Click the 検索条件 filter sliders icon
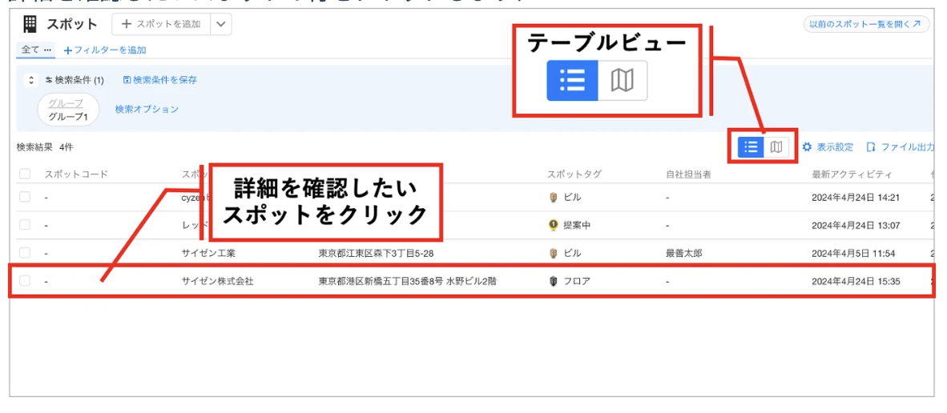 tap(49, 80)
